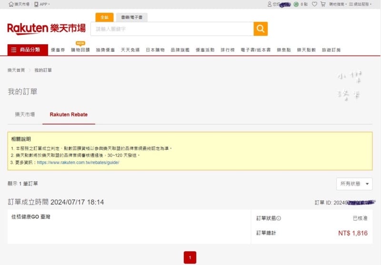Click the 相關說明 heading

pyautogui.click(x=21, y=139)
